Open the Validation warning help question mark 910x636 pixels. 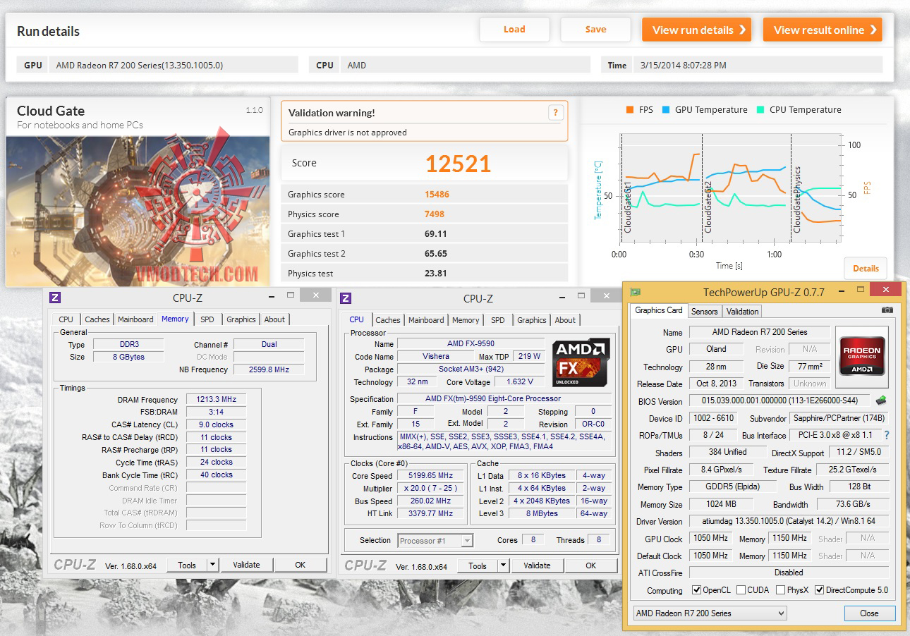[555, 112]
